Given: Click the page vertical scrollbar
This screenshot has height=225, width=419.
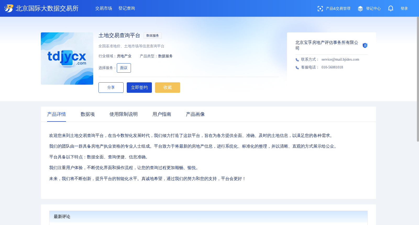Looking at the screenshot, I should (418, 79).
